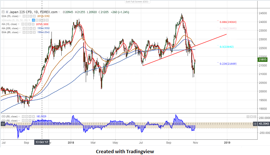Screen dimensions: 270x155
Task: Hide the EMA (89, close) line
Action: pyautogui.click(x=24, y=32)
